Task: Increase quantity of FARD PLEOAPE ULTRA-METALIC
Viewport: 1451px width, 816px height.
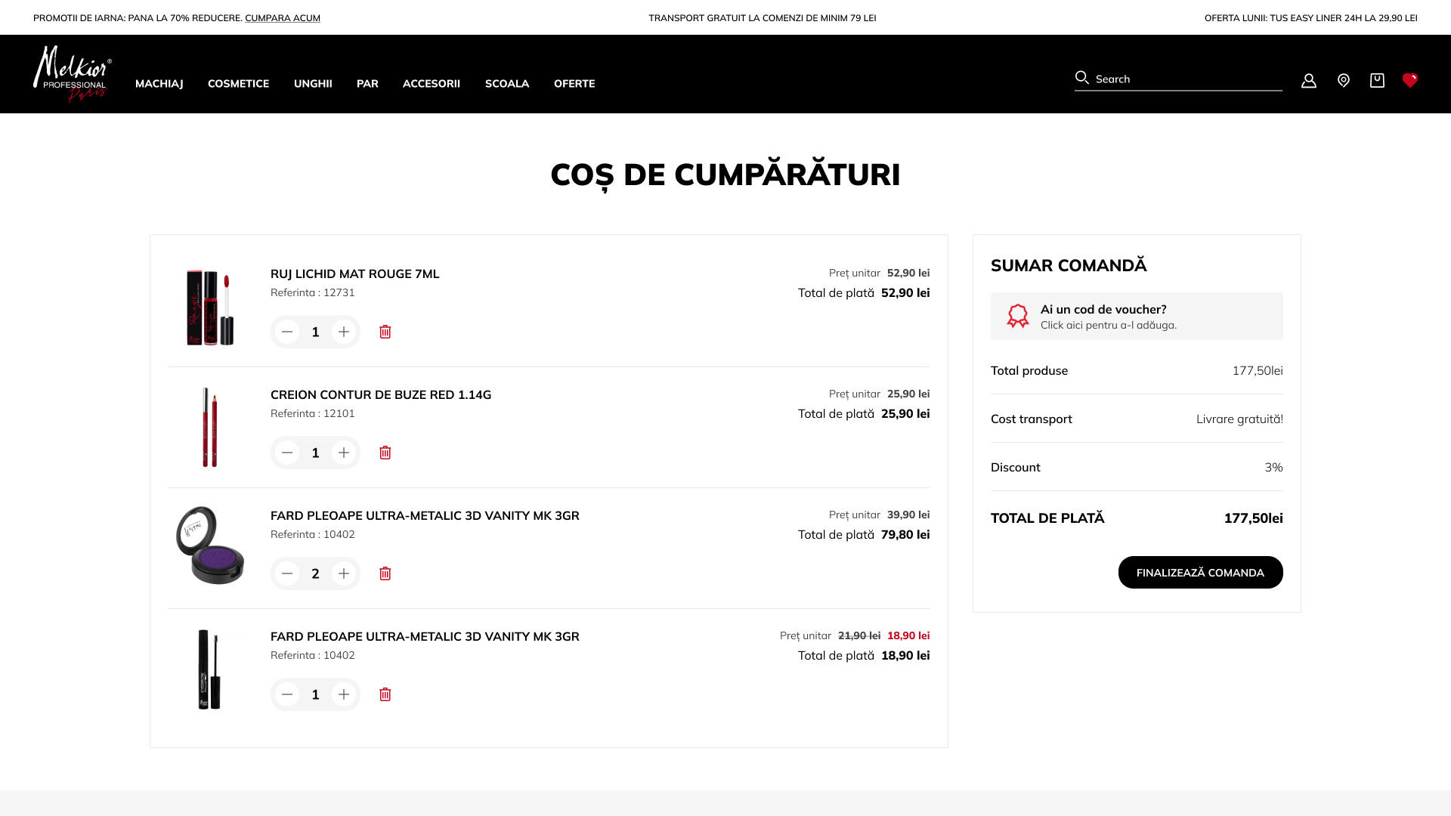Action: point(344,573)
